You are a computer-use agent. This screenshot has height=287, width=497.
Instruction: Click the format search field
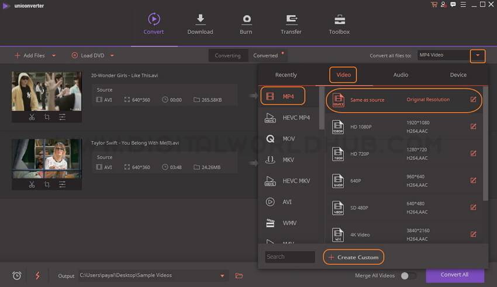tap(290, 257)
